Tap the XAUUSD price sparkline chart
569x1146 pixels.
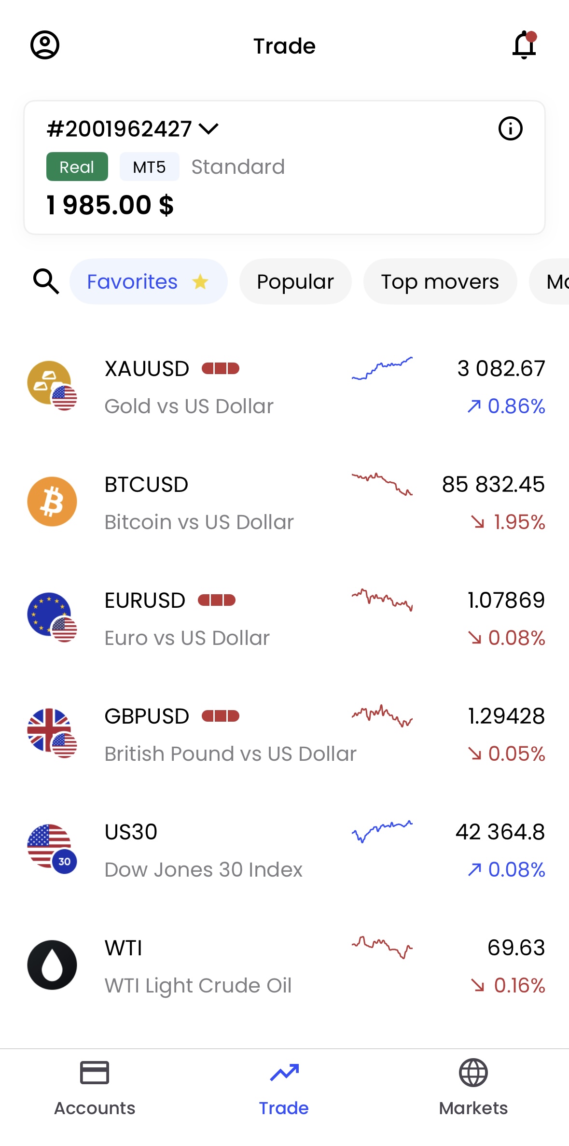pos(382,368)
